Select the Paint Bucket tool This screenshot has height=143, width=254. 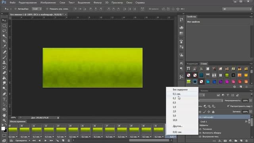pos(4,78)
